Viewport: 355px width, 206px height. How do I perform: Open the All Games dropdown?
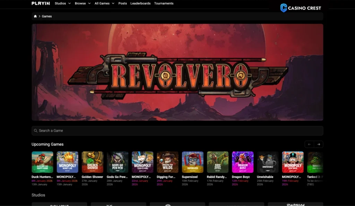pyautogui.click(x=104, y=3)
